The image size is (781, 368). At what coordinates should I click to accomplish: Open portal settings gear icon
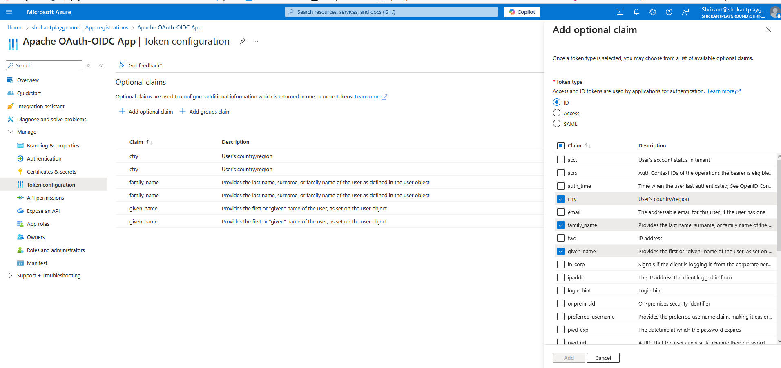[653, 12]
